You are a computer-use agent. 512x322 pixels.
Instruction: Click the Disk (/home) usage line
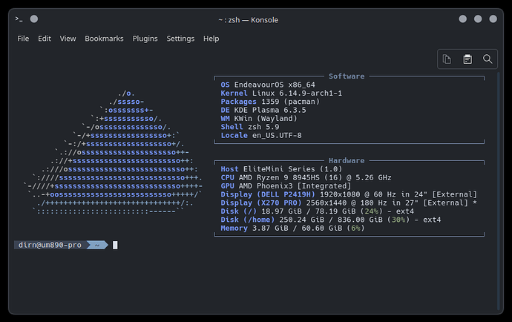pyautogui.click(x=331, y=220)
